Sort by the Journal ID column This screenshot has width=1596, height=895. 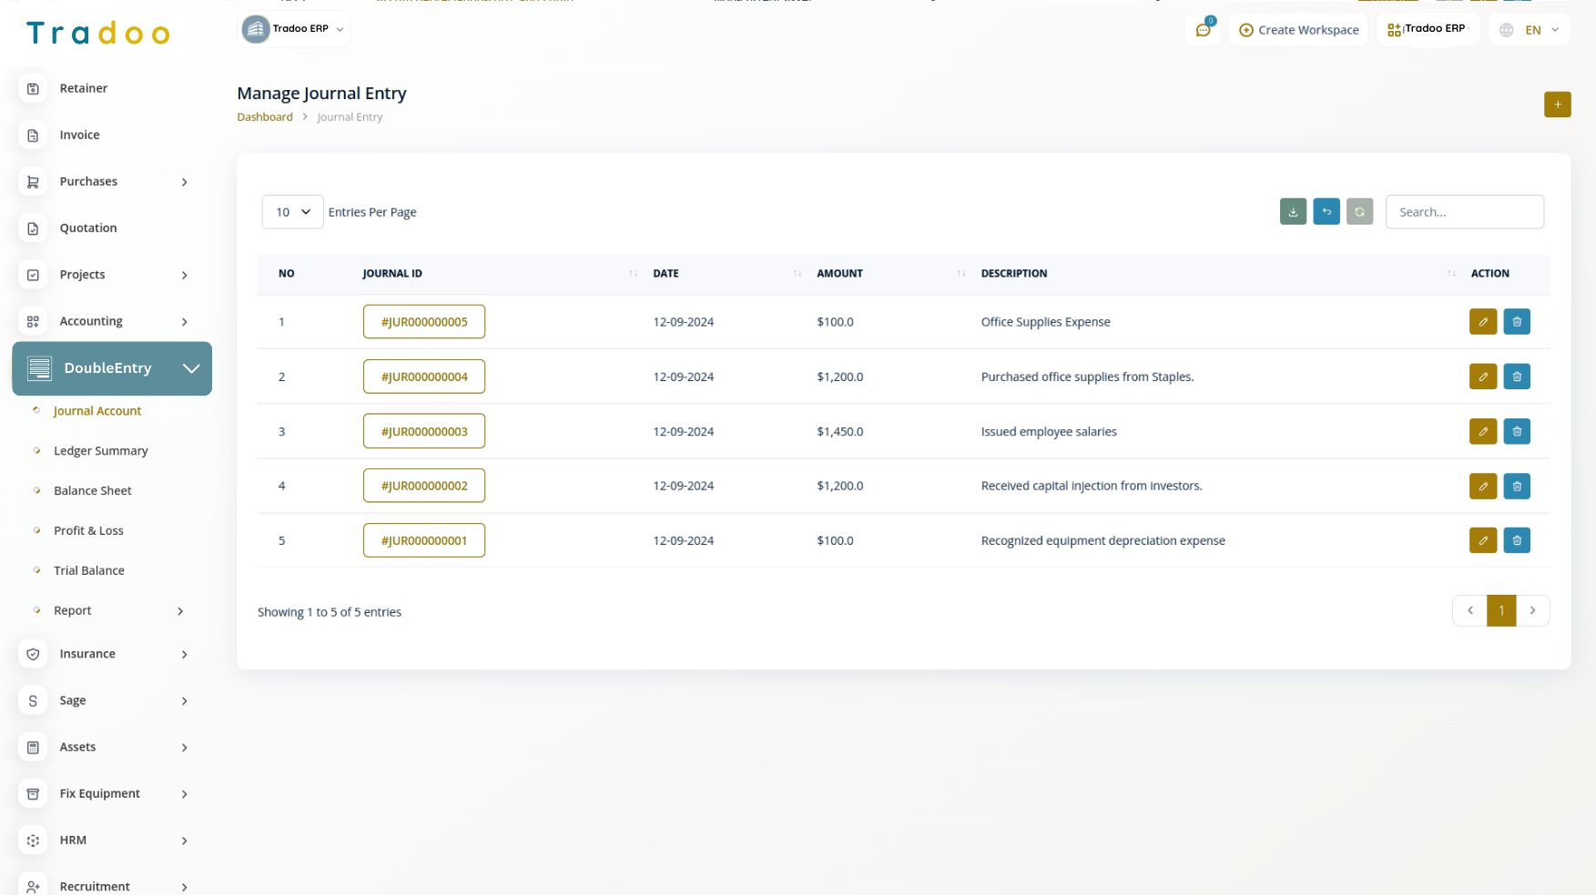499,274
